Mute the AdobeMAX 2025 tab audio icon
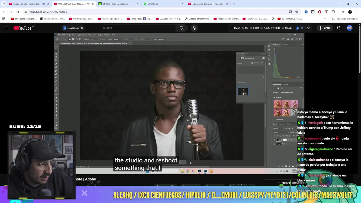 click(x=88, y=4)
